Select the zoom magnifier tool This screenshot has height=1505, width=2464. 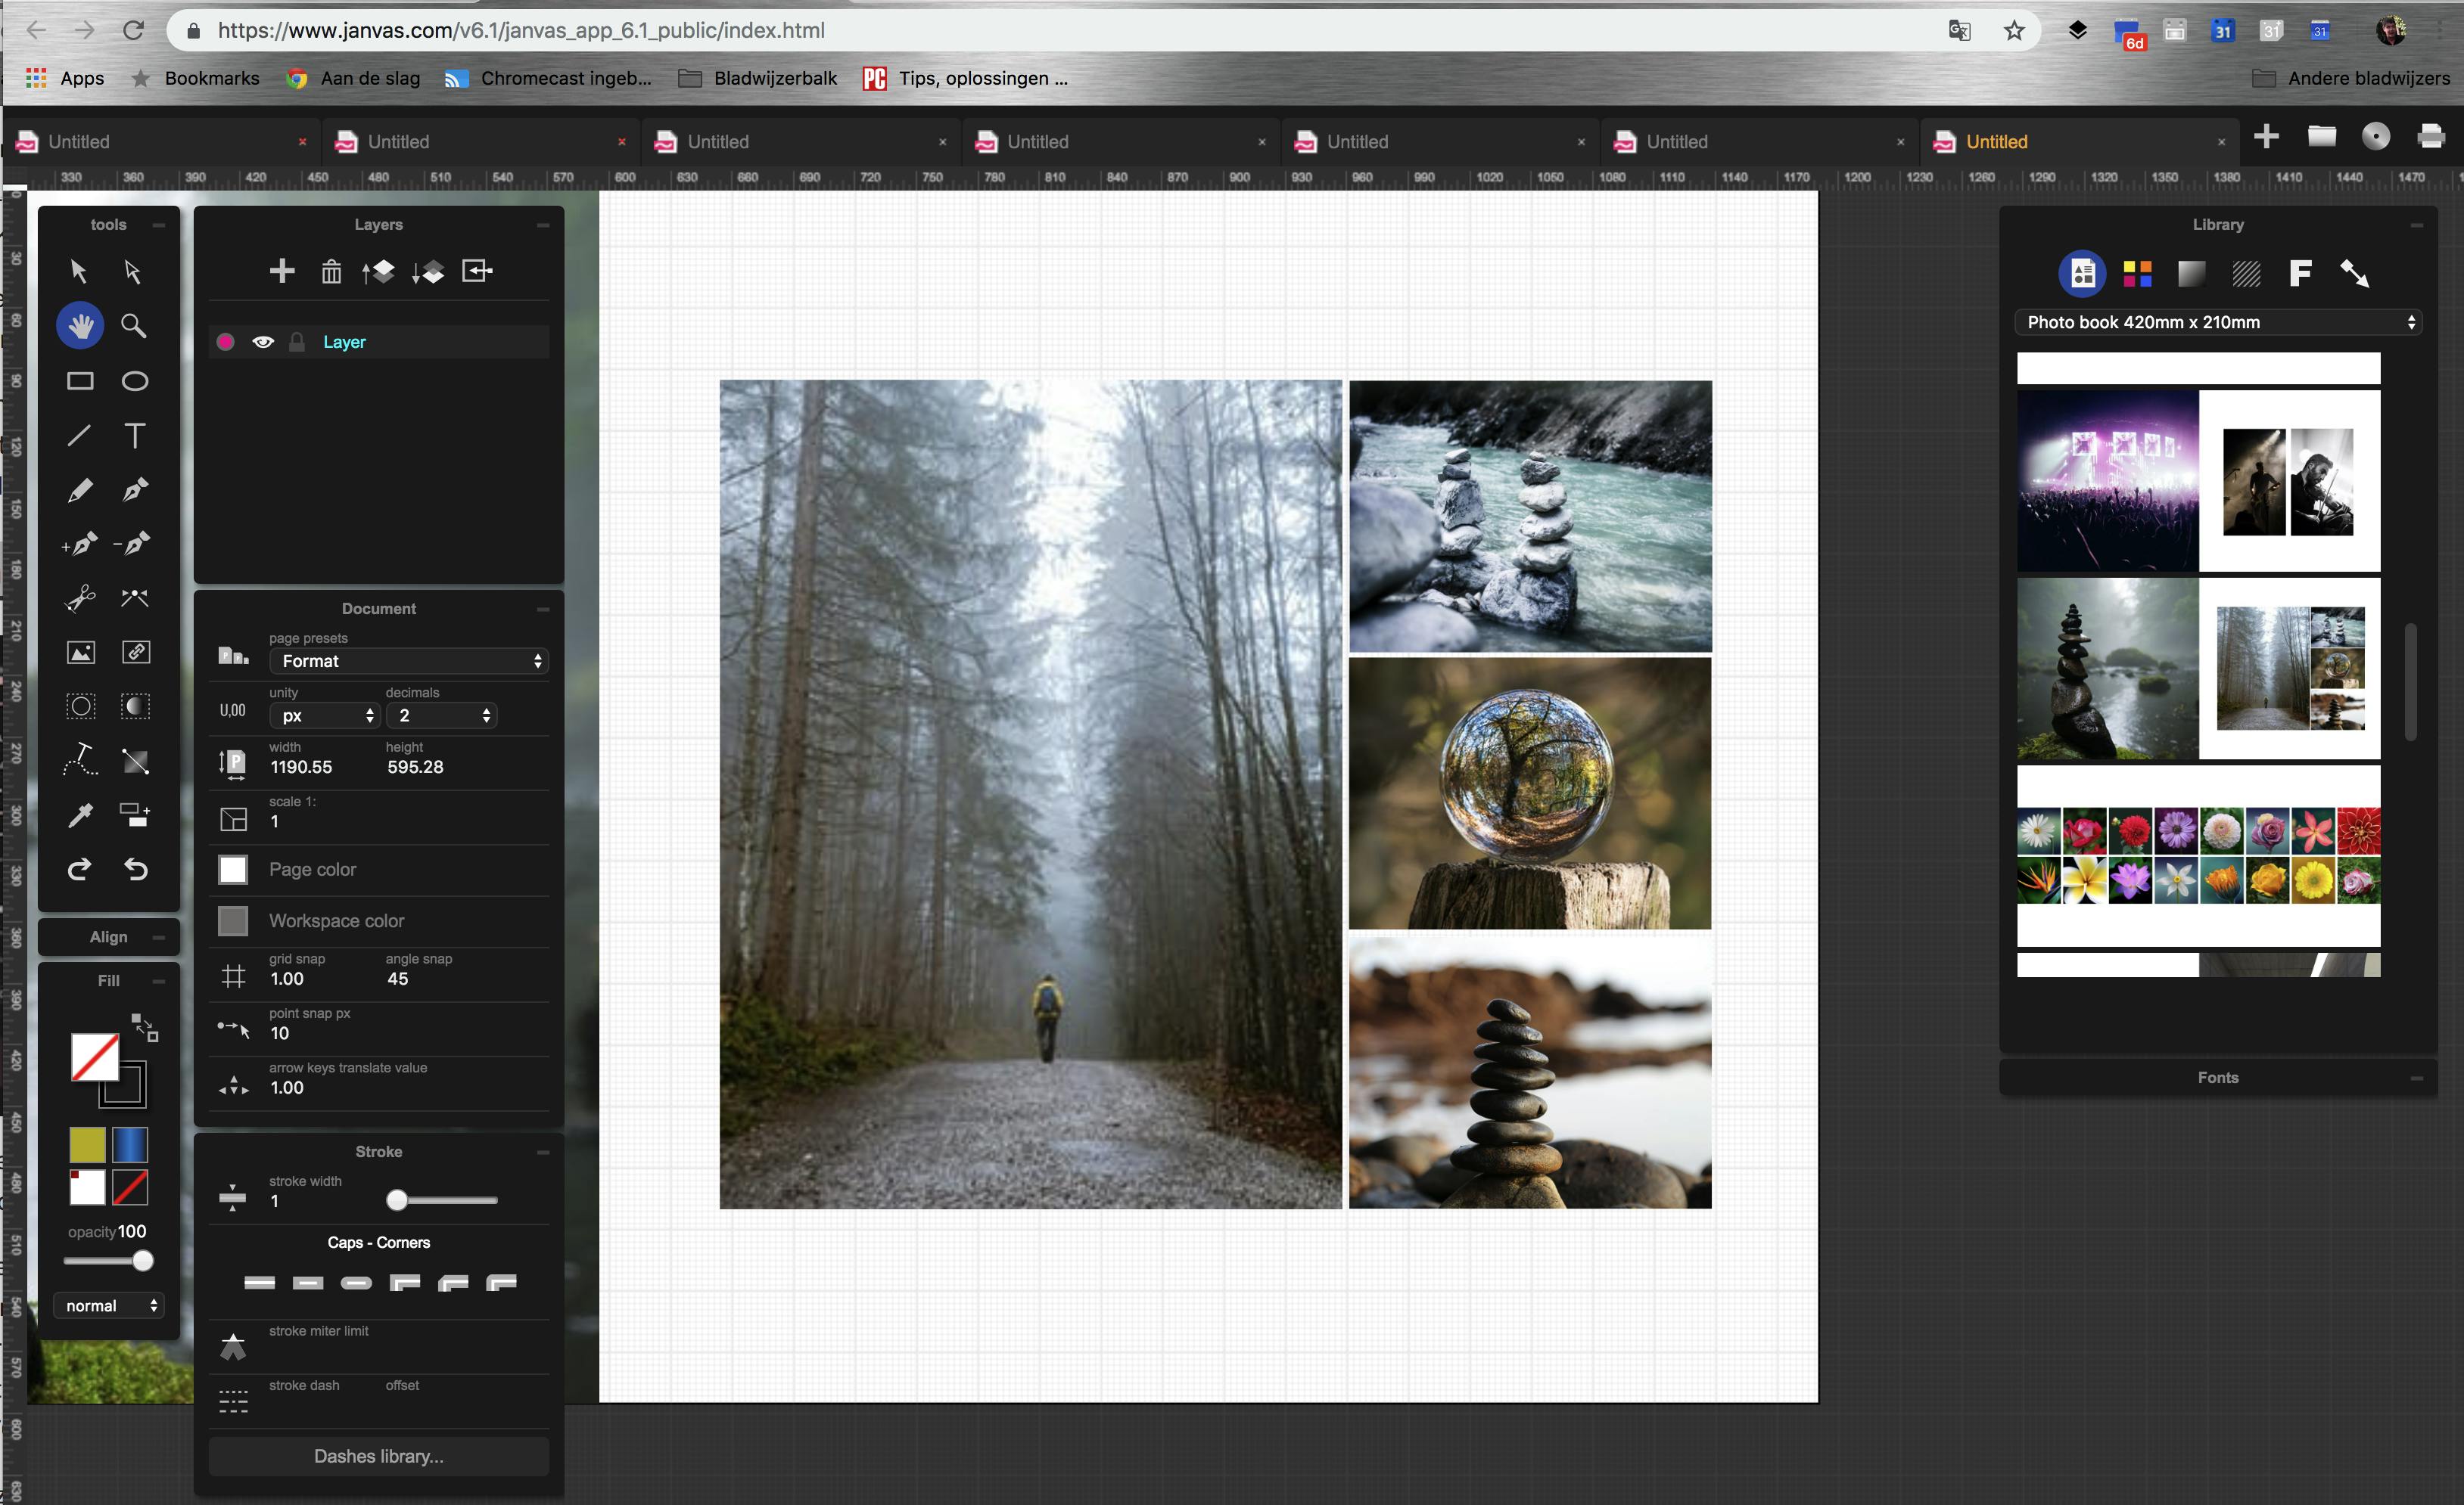pyautogui.click(x=133, y=326)
